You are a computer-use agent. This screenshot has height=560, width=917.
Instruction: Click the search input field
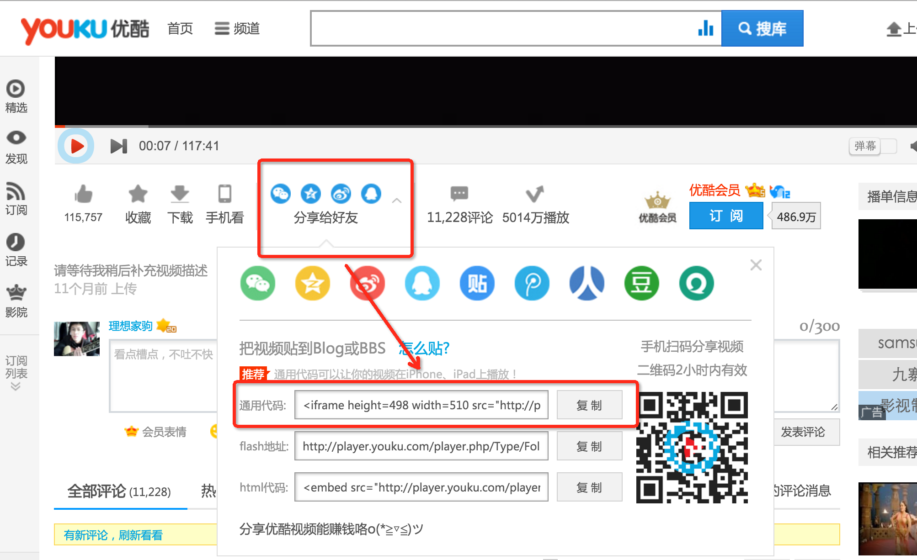pyautogui.click(x=503, y=28)
